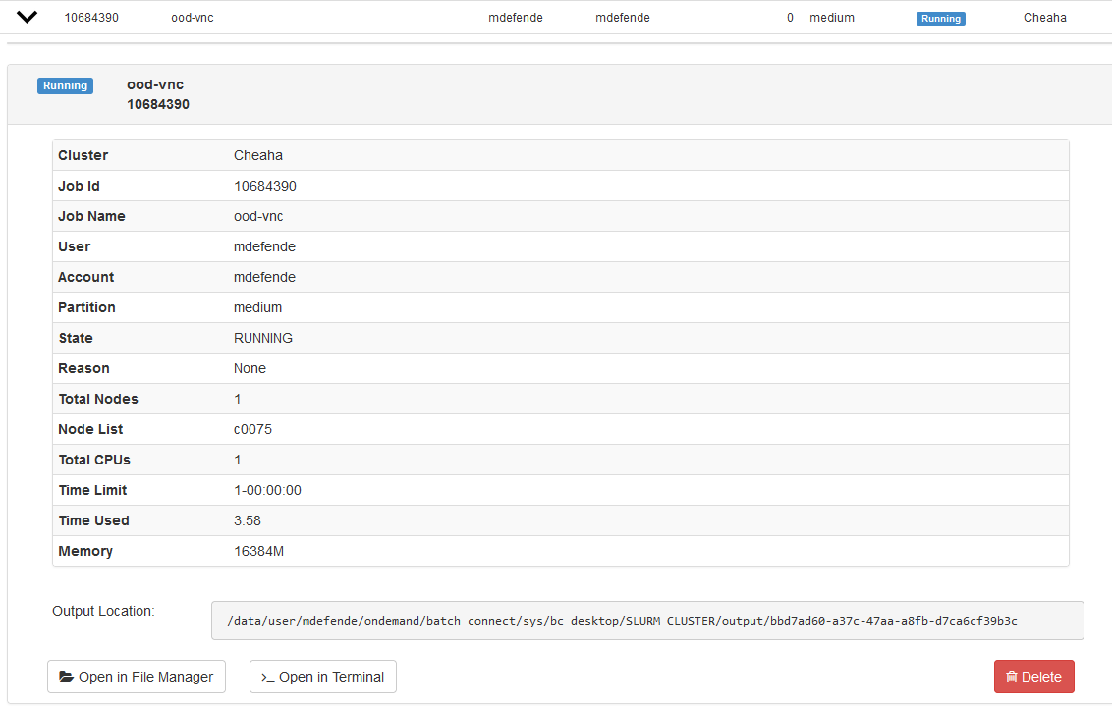The image size is (1112, 709).
Task: Select the State value RUNNING
Action: 262,338
